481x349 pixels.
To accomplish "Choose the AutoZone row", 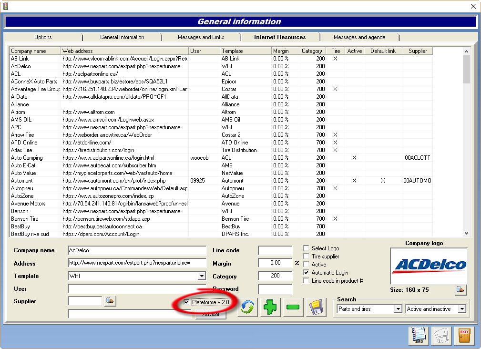I will point(221,196).
